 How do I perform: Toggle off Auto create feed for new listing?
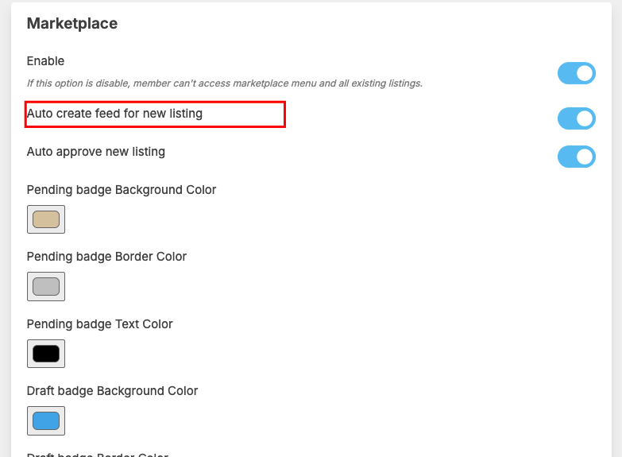click(x=576, y=119)
